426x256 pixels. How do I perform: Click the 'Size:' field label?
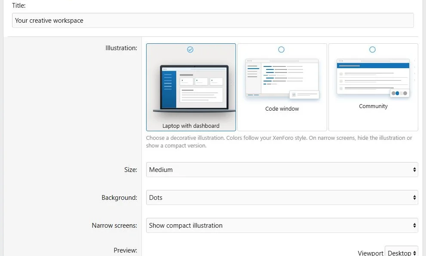[131, 169]
